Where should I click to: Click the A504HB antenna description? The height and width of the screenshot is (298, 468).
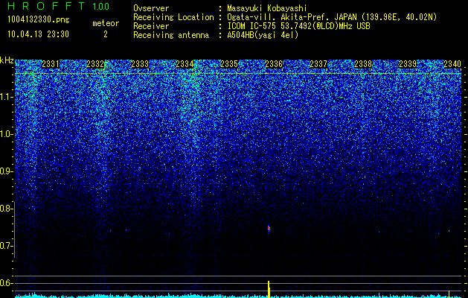263,35
